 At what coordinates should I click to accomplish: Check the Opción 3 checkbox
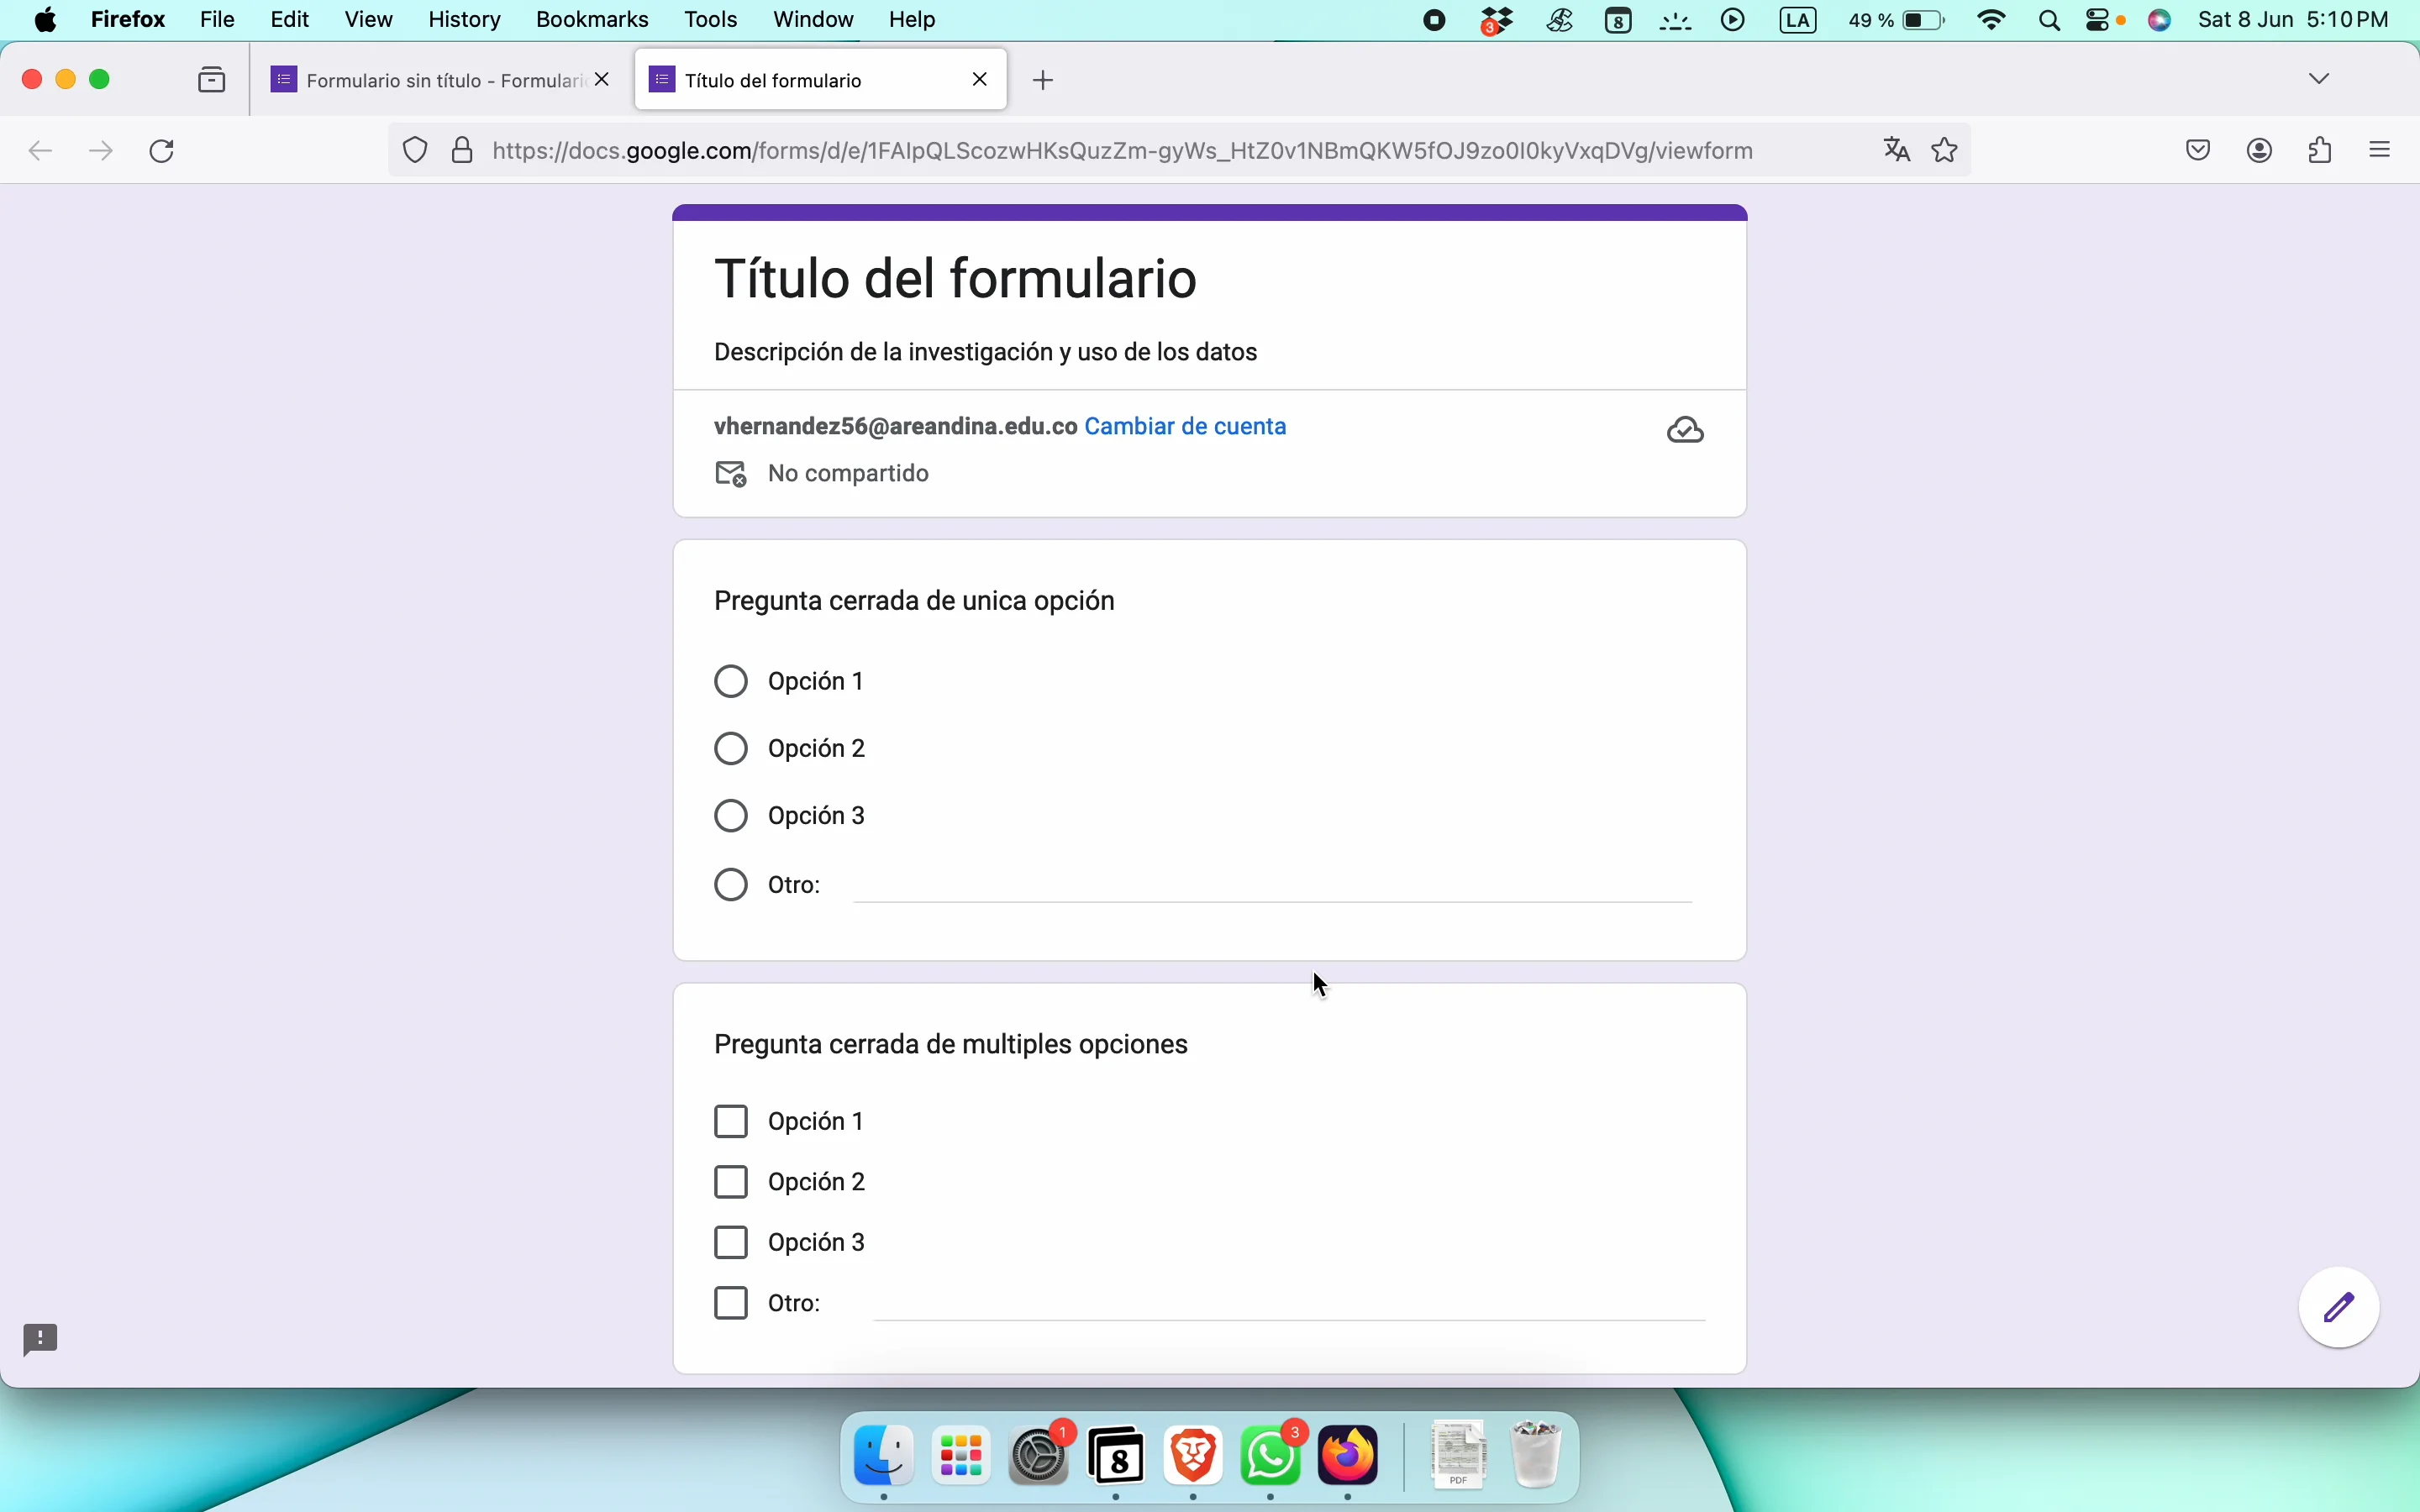pos(731,1243)
